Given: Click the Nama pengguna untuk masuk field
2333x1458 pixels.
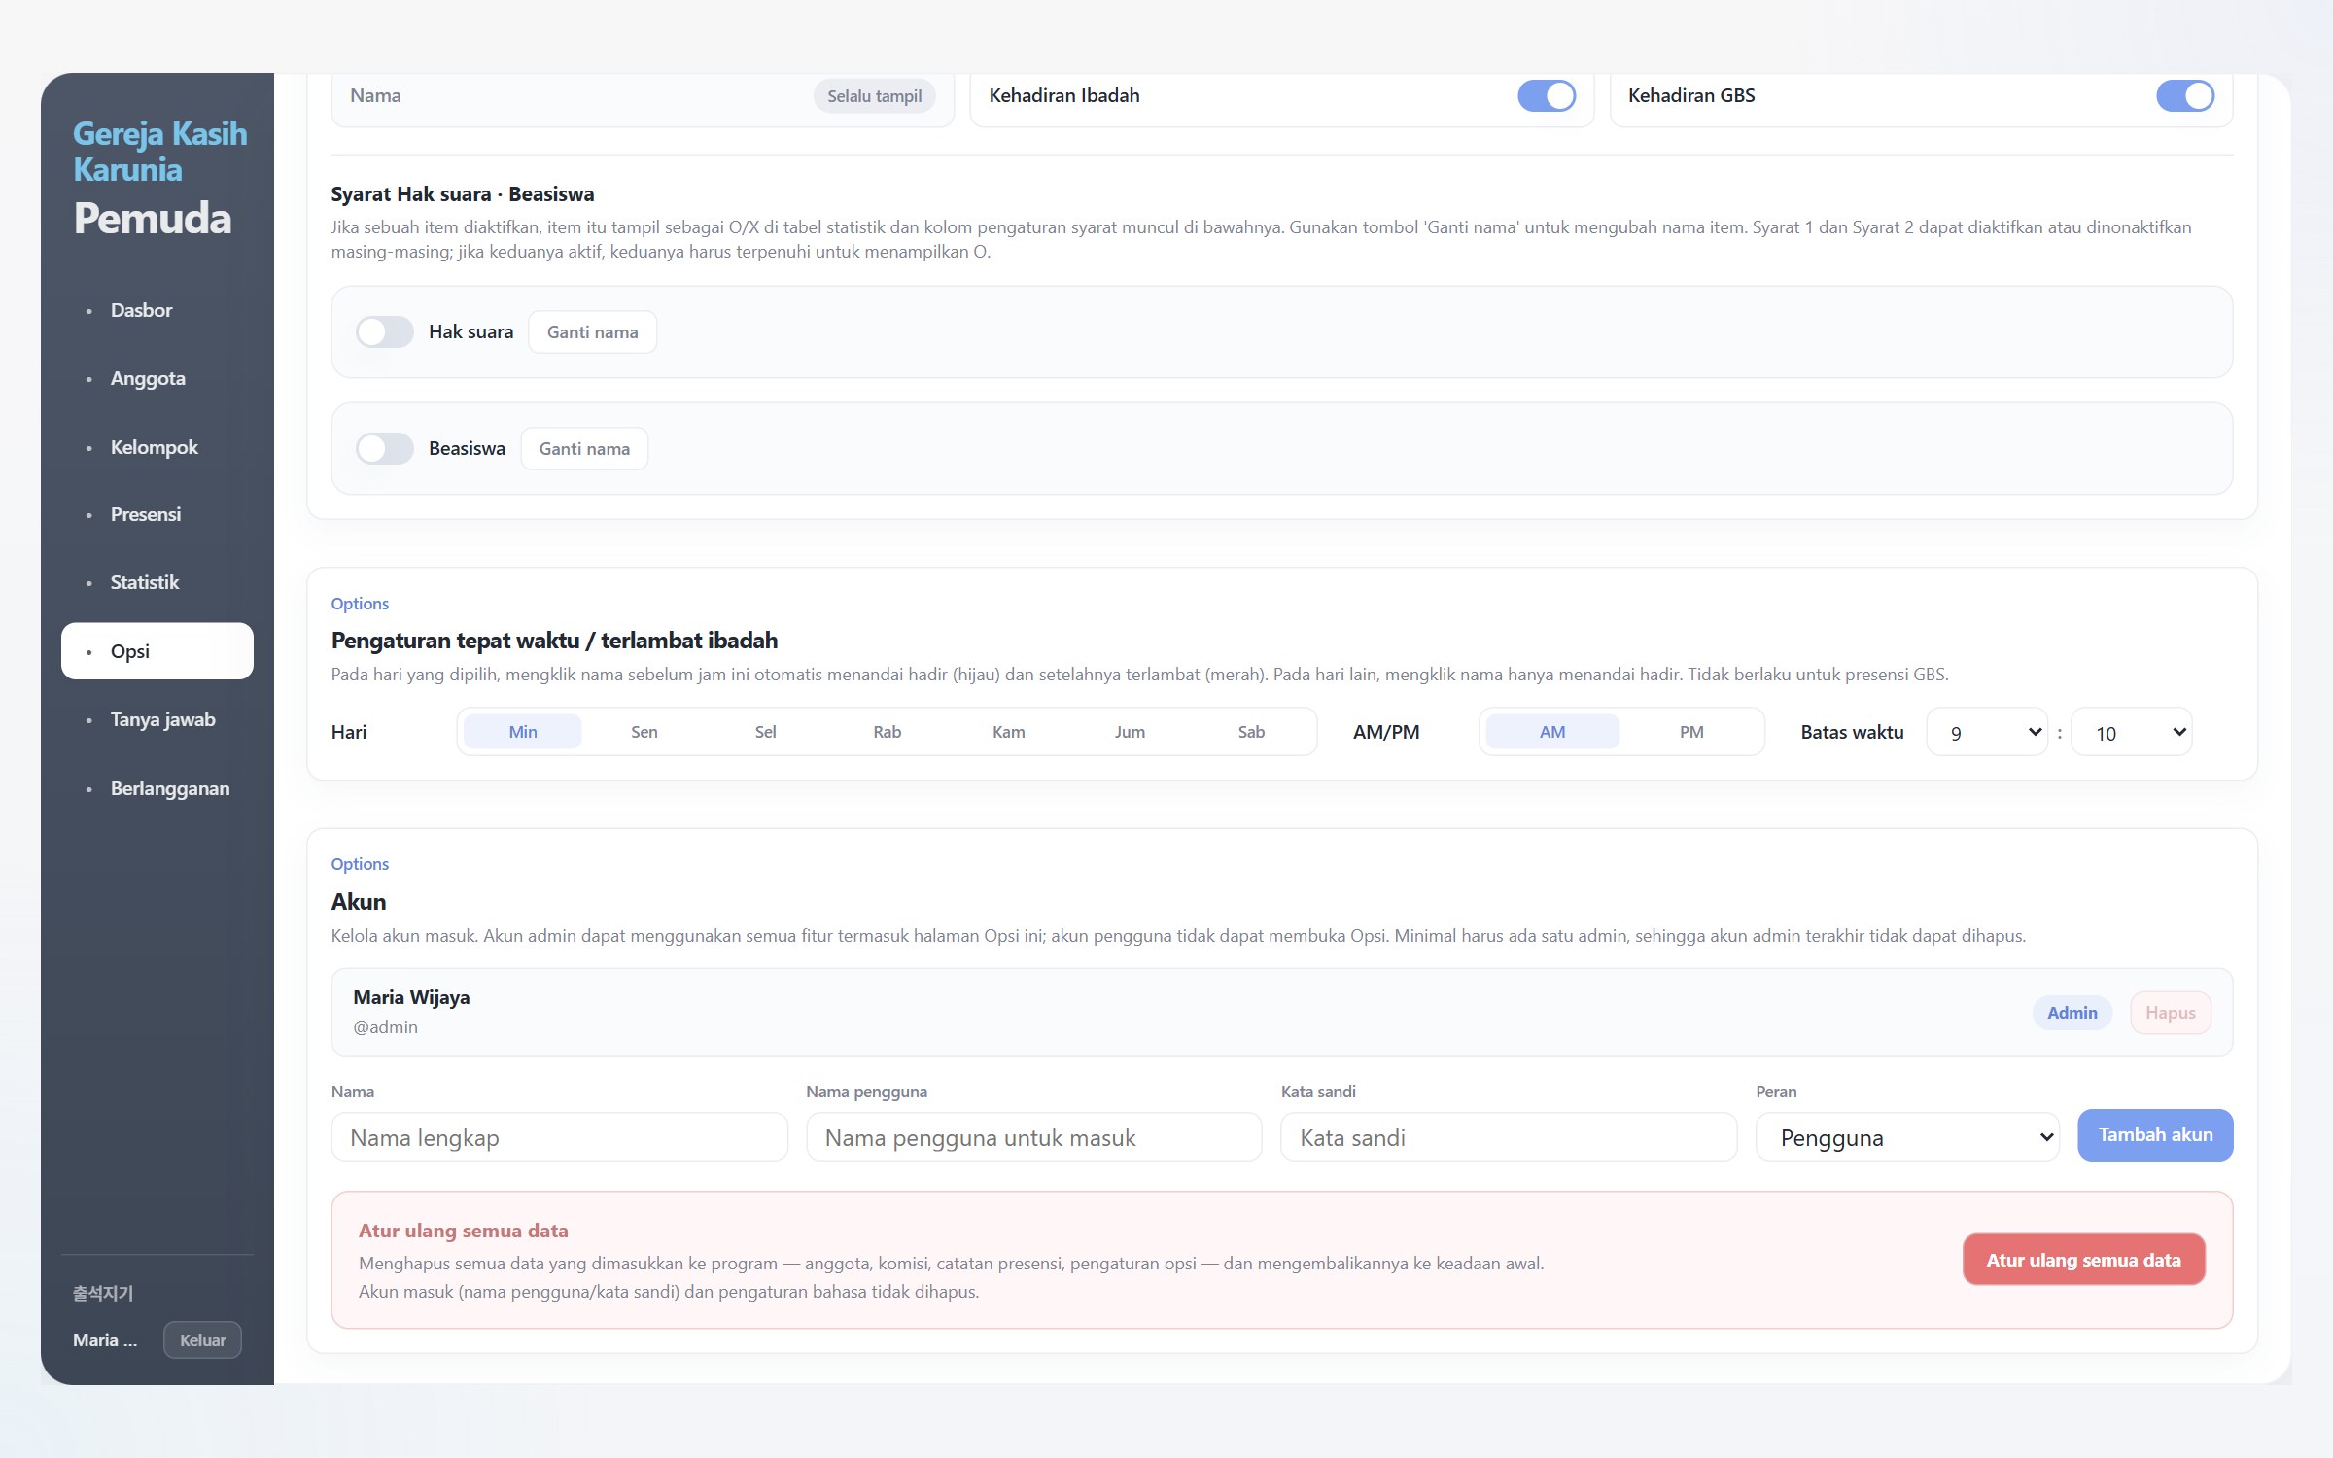Looking at the screenshot, I should coord(1033,1137).
